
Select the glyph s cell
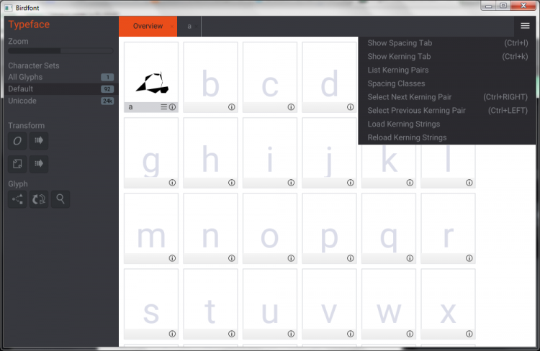(151, 304)
